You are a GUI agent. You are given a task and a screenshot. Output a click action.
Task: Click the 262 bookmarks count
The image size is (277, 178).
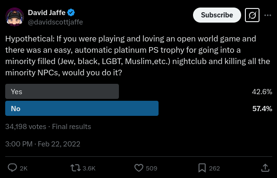coord(214,168)
